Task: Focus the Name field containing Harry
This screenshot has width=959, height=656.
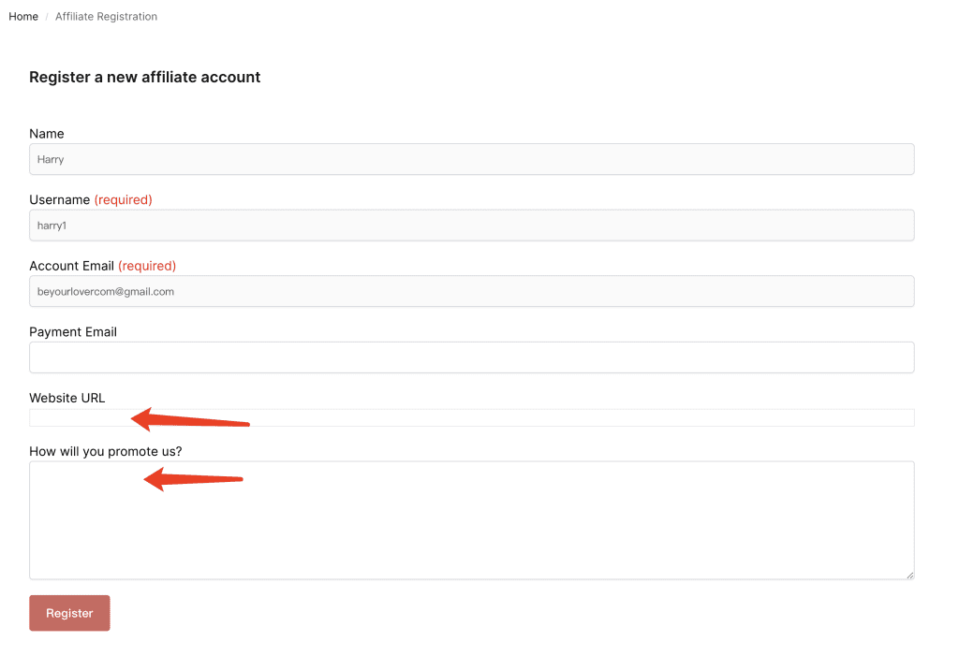Action: pos(471,159)
